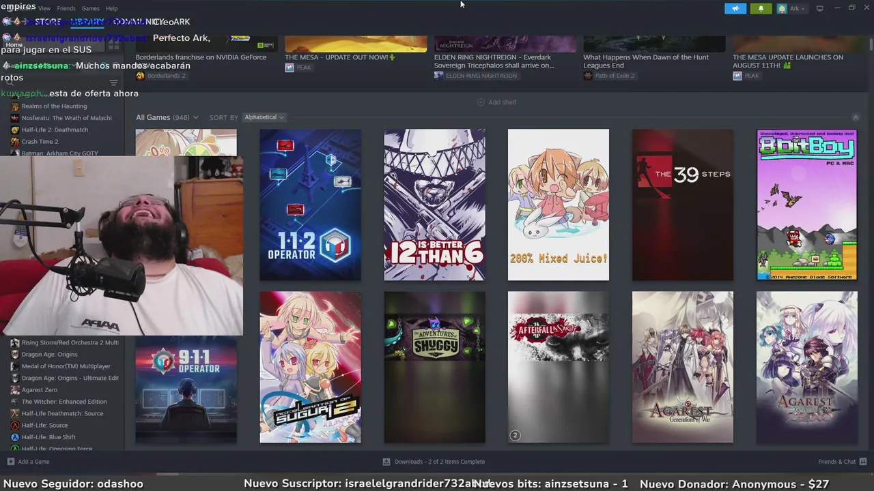
Task: Click the ELDEN RING NIGHTREIGN tag icon
Action: click(x=438, y=76)
